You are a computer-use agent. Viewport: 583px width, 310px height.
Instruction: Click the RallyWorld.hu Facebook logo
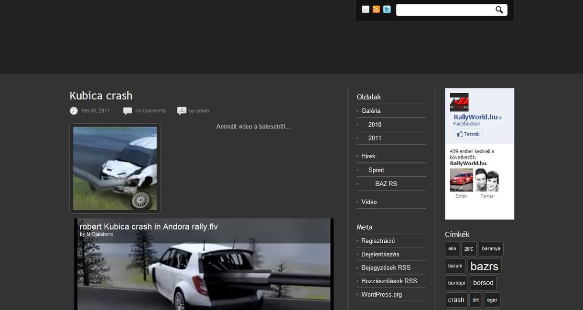pyautogui.click(x=459, y=102)
